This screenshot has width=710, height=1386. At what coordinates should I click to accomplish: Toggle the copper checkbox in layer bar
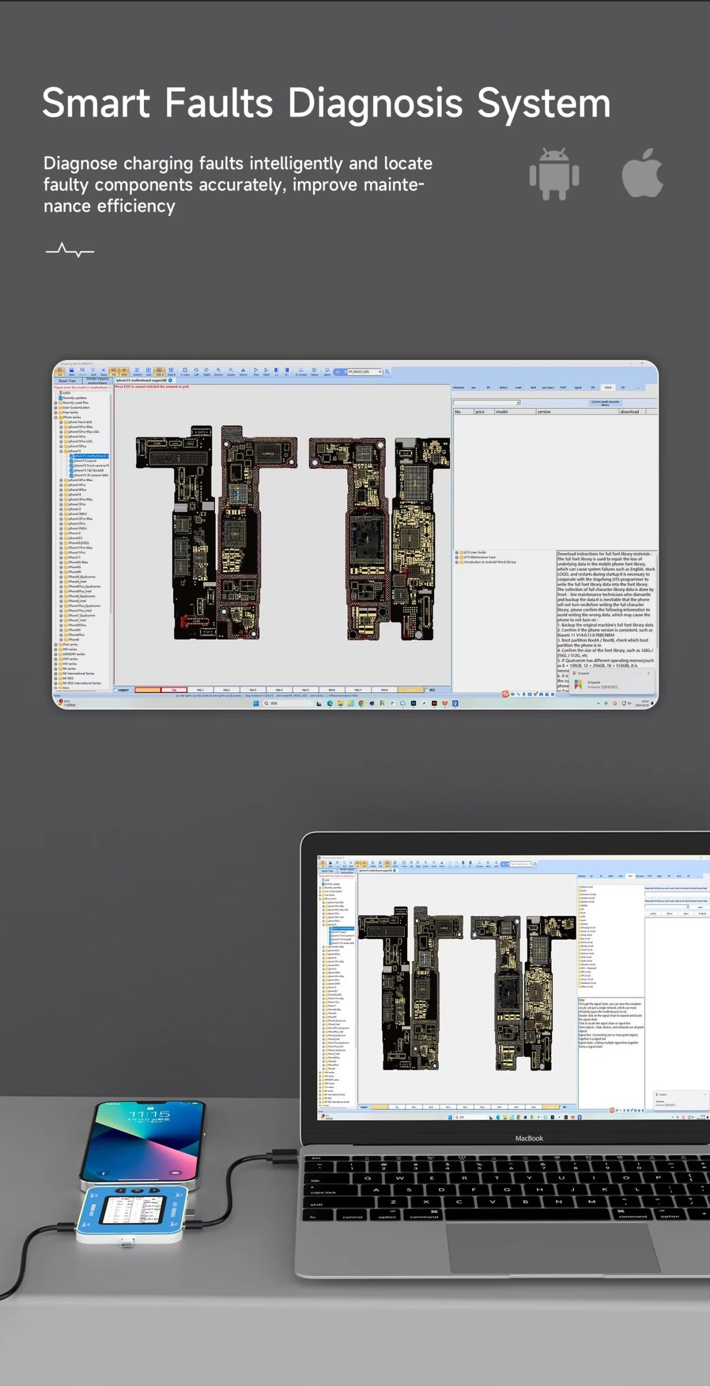[x=116, y=690]
